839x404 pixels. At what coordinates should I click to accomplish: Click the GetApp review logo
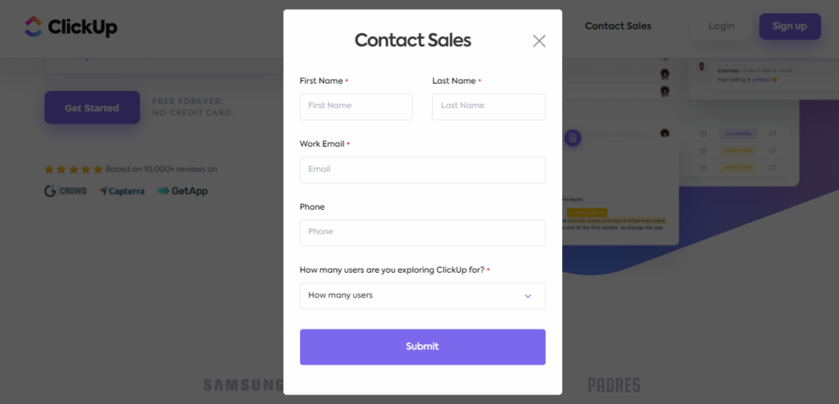(183, 191)
